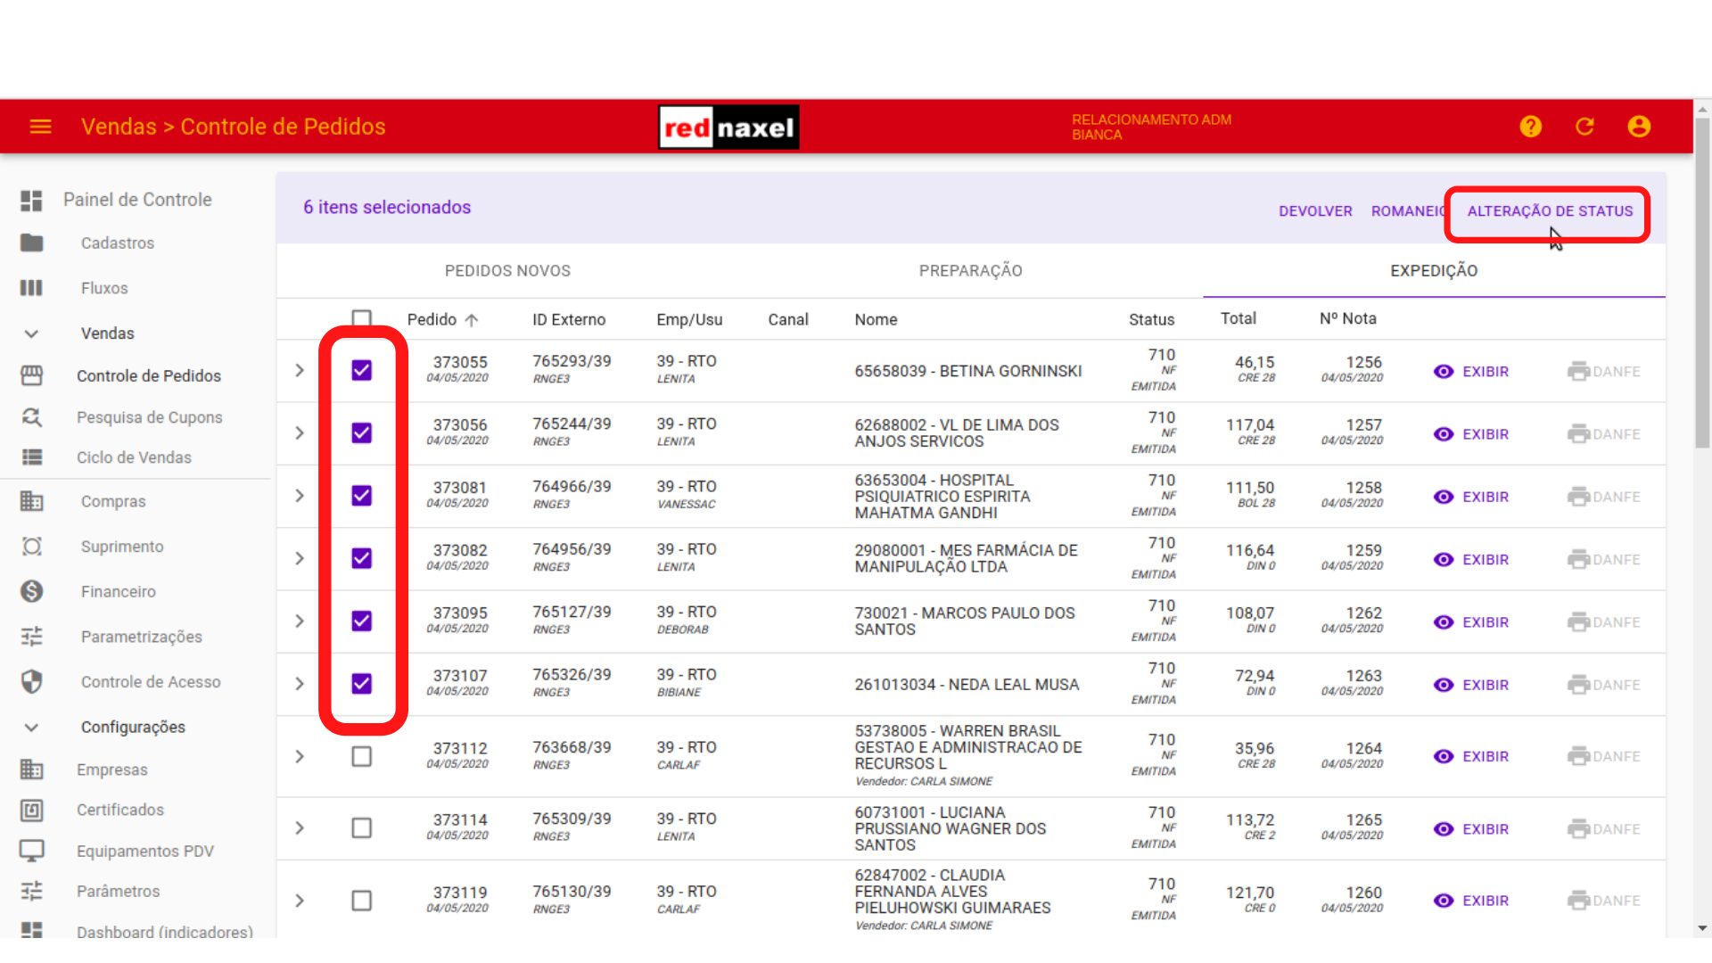Click the Pedido sort arrow icon
This screenshot has width=1712, height=963.
click(x=472, y=319)
